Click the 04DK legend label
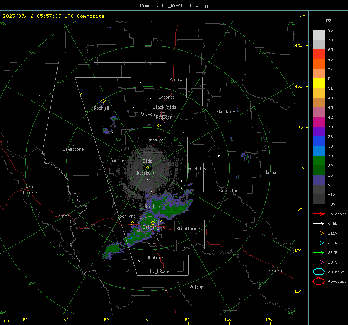 click(333, 224)
